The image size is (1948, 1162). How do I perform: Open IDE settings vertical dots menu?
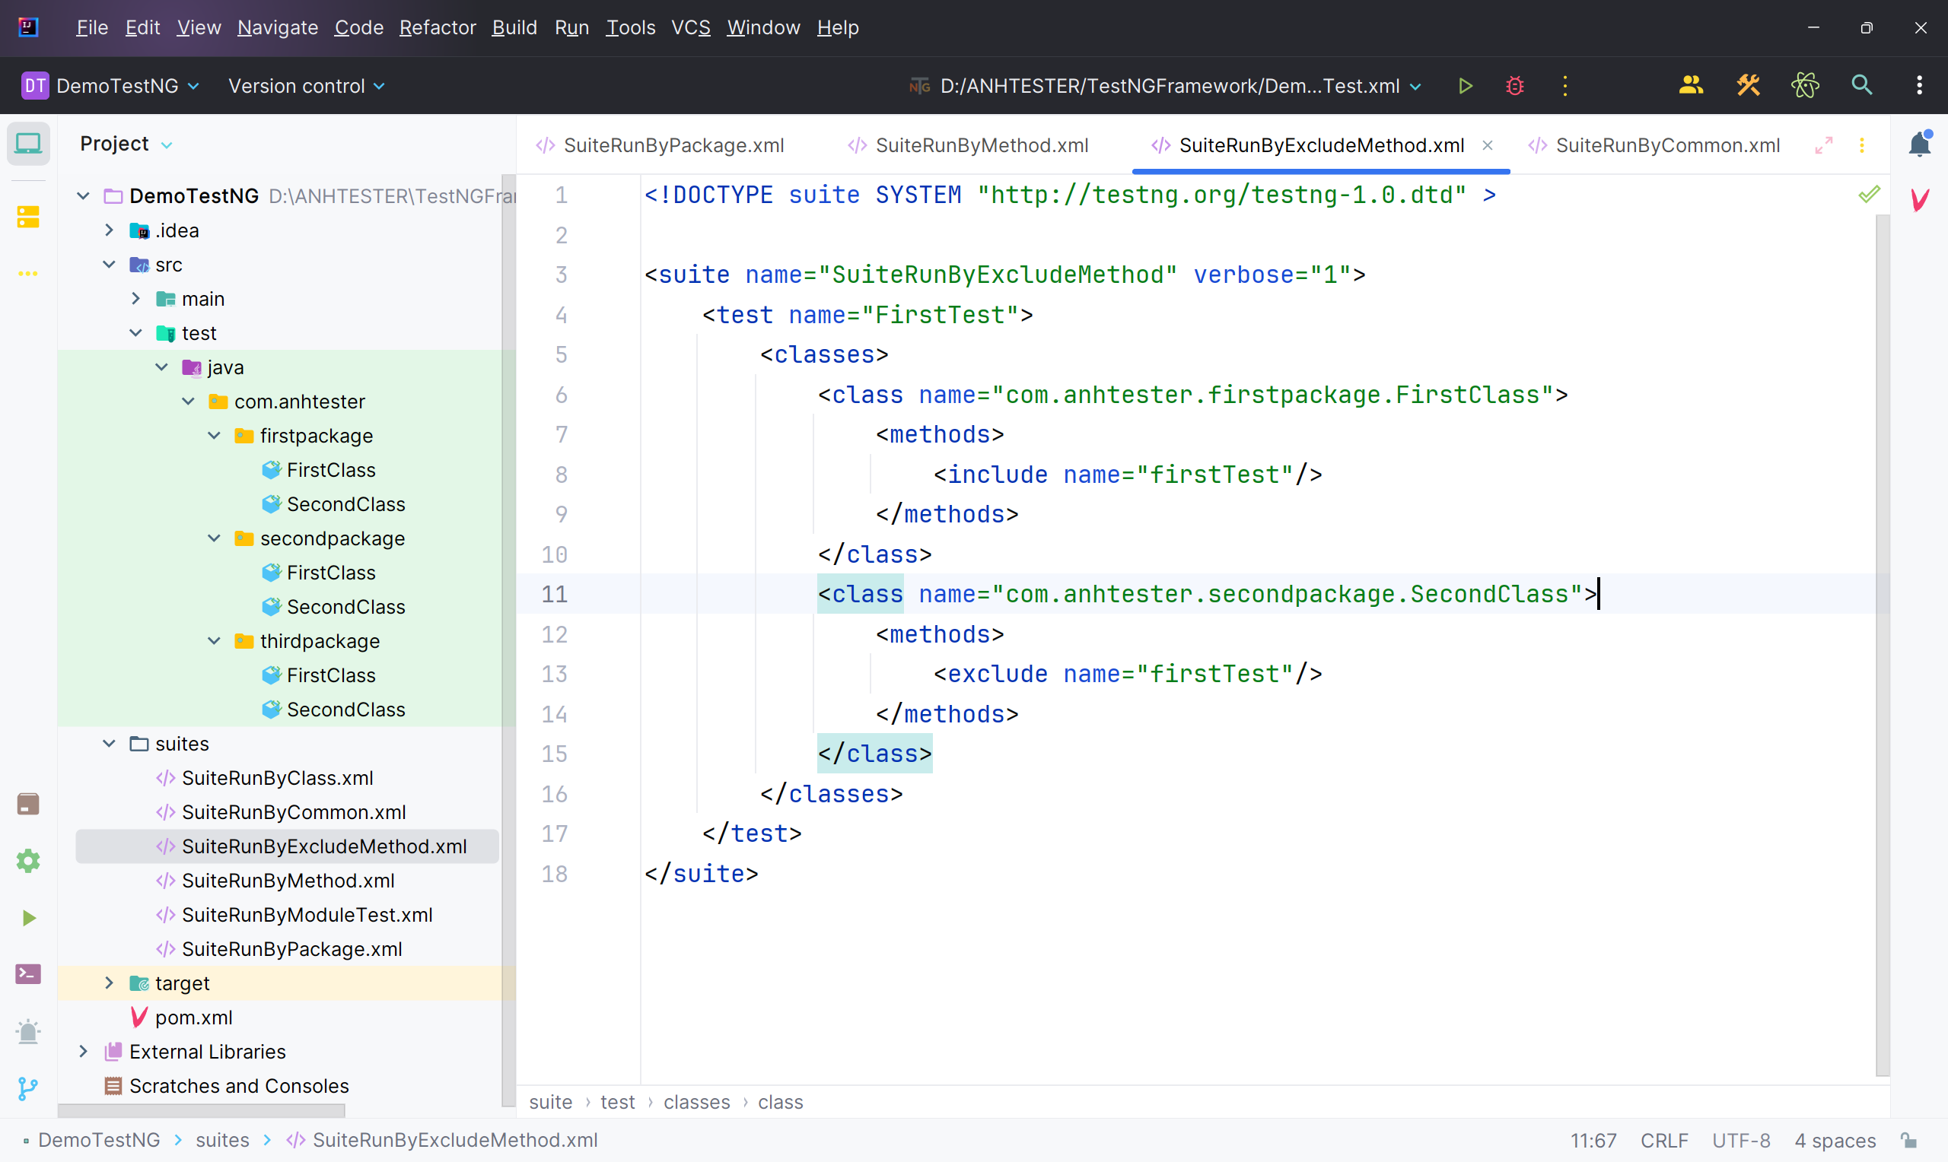point(1919,85)
